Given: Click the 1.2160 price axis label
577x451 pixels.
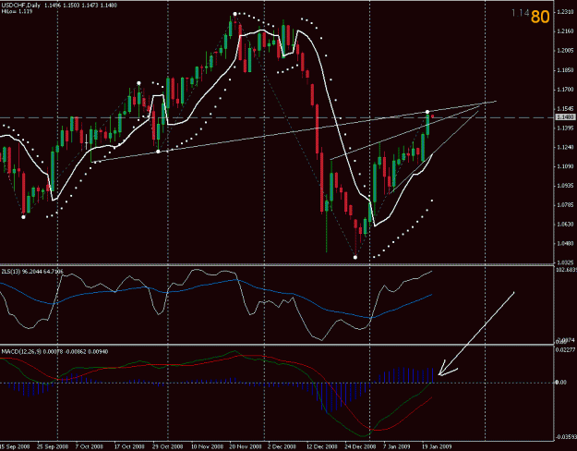Looking at the screenshot, I should 565,31.
